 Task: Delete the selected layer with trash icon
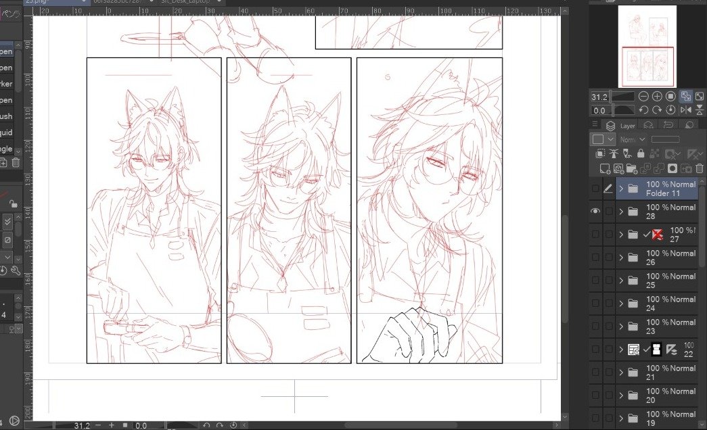pyautogui.click(x=700, y=168)
